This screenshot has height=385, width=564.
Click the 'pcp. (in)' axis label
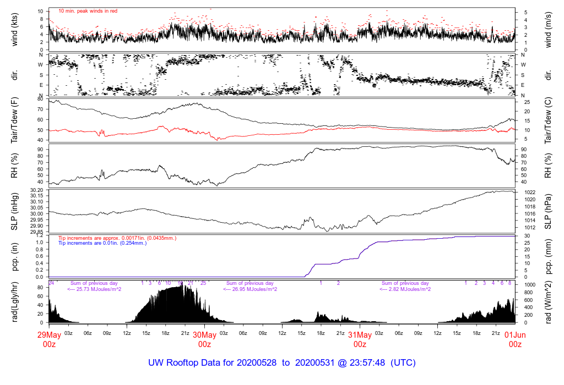[14, 257]
